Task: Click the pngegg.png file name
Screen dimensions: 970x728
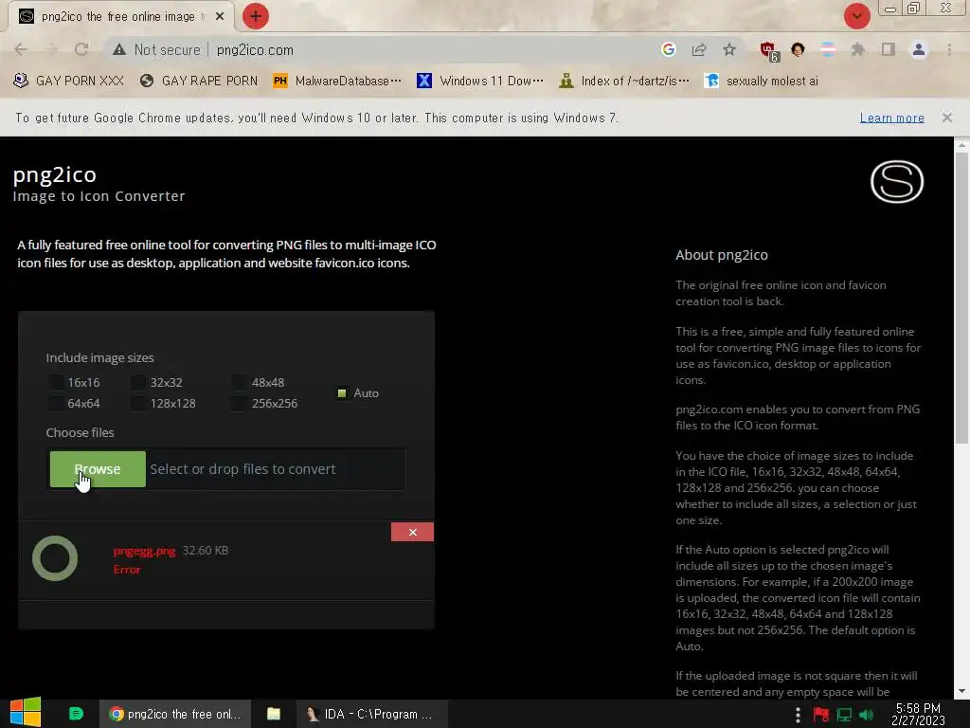Action: pos(144,551)
